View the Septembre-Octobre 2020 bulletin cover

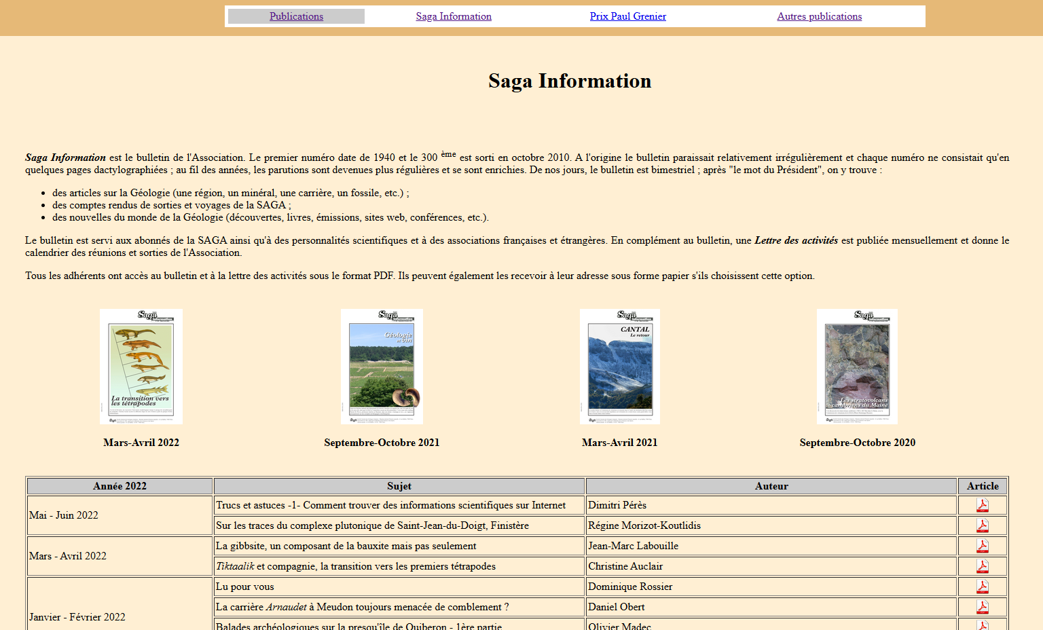tap(857, 367)
